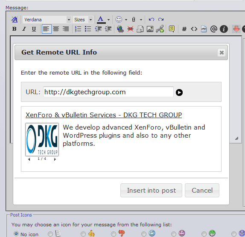Click the Undo icon
This screenshot has width=245, height=237.
151,20
